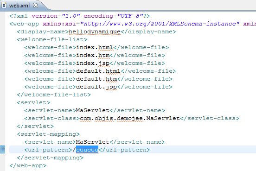256x171 pixels.
Task: Click the gutter marker beside url-pattern line
Action: [x=3, y=150]
